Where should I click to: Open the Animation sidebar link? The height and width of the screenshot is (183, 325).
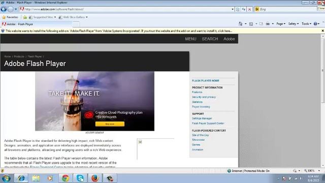pyautogui.click(x=198, y=149)
